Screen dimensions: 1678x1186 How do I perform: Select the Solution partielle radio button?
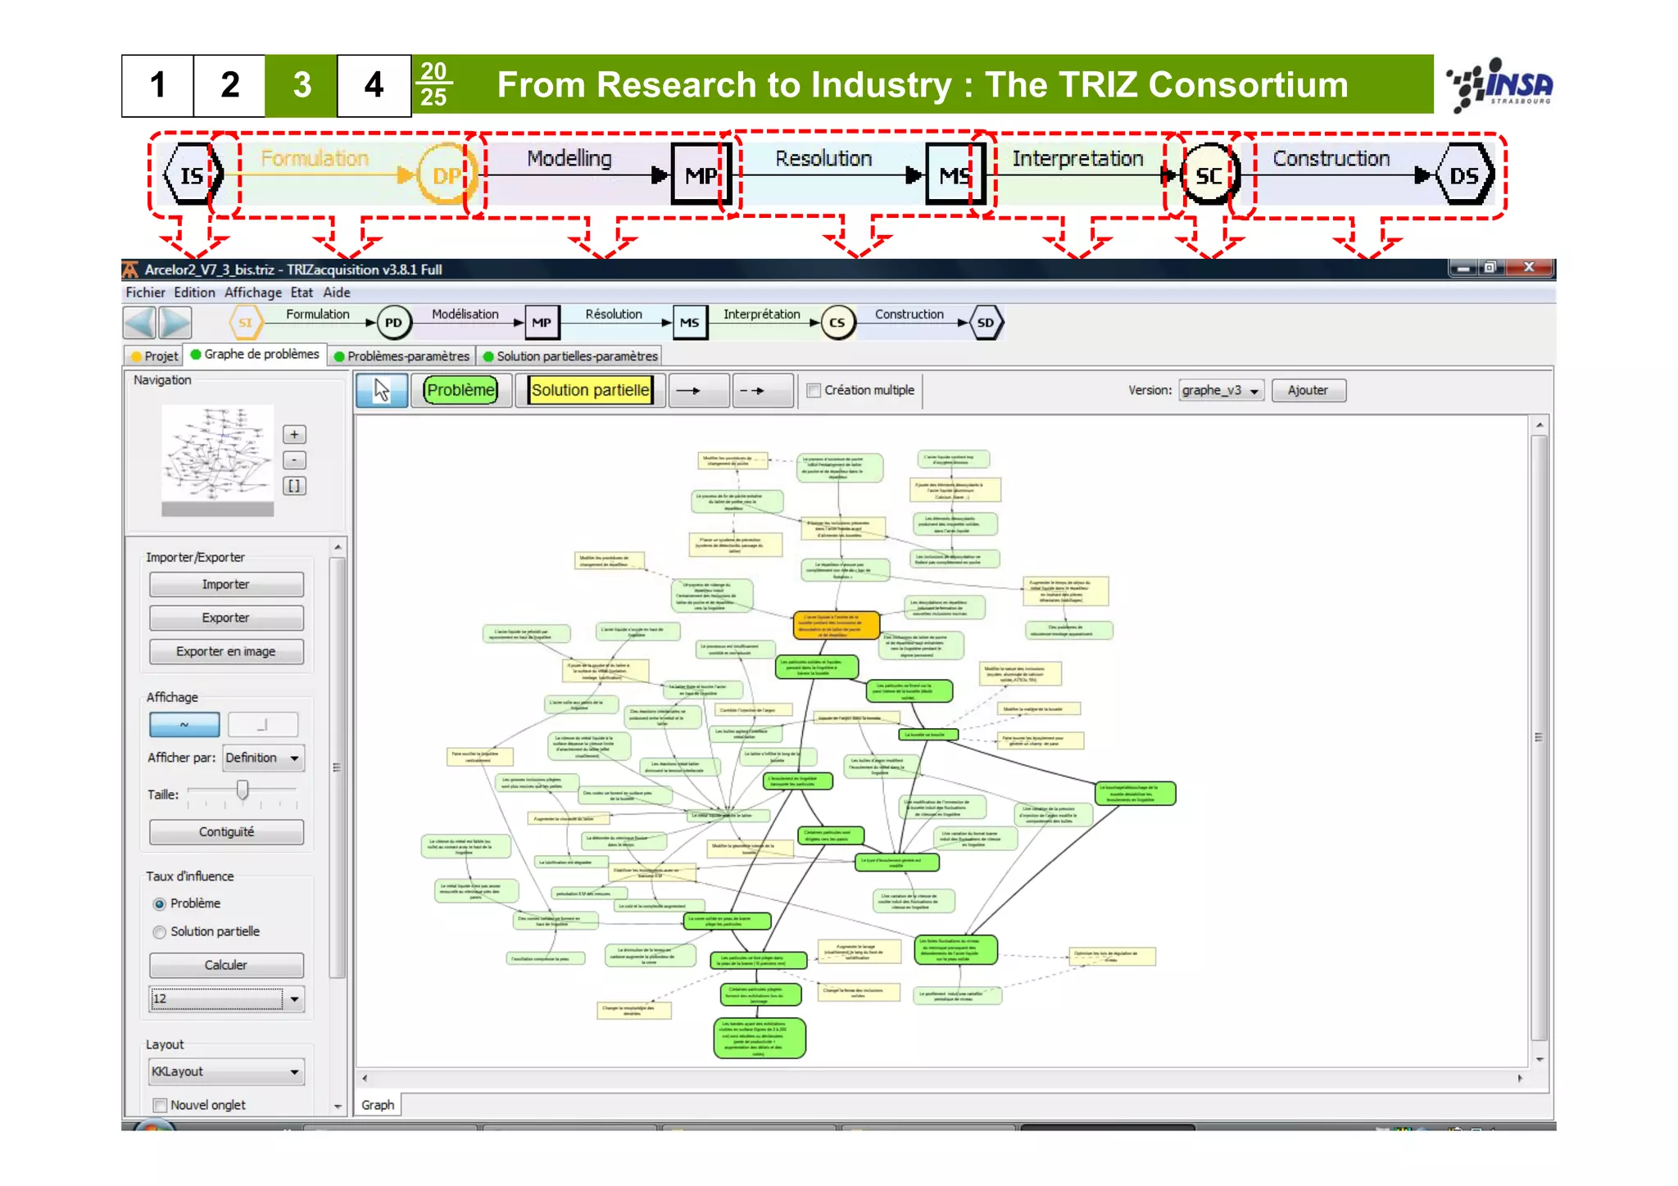tap(160, 932)
